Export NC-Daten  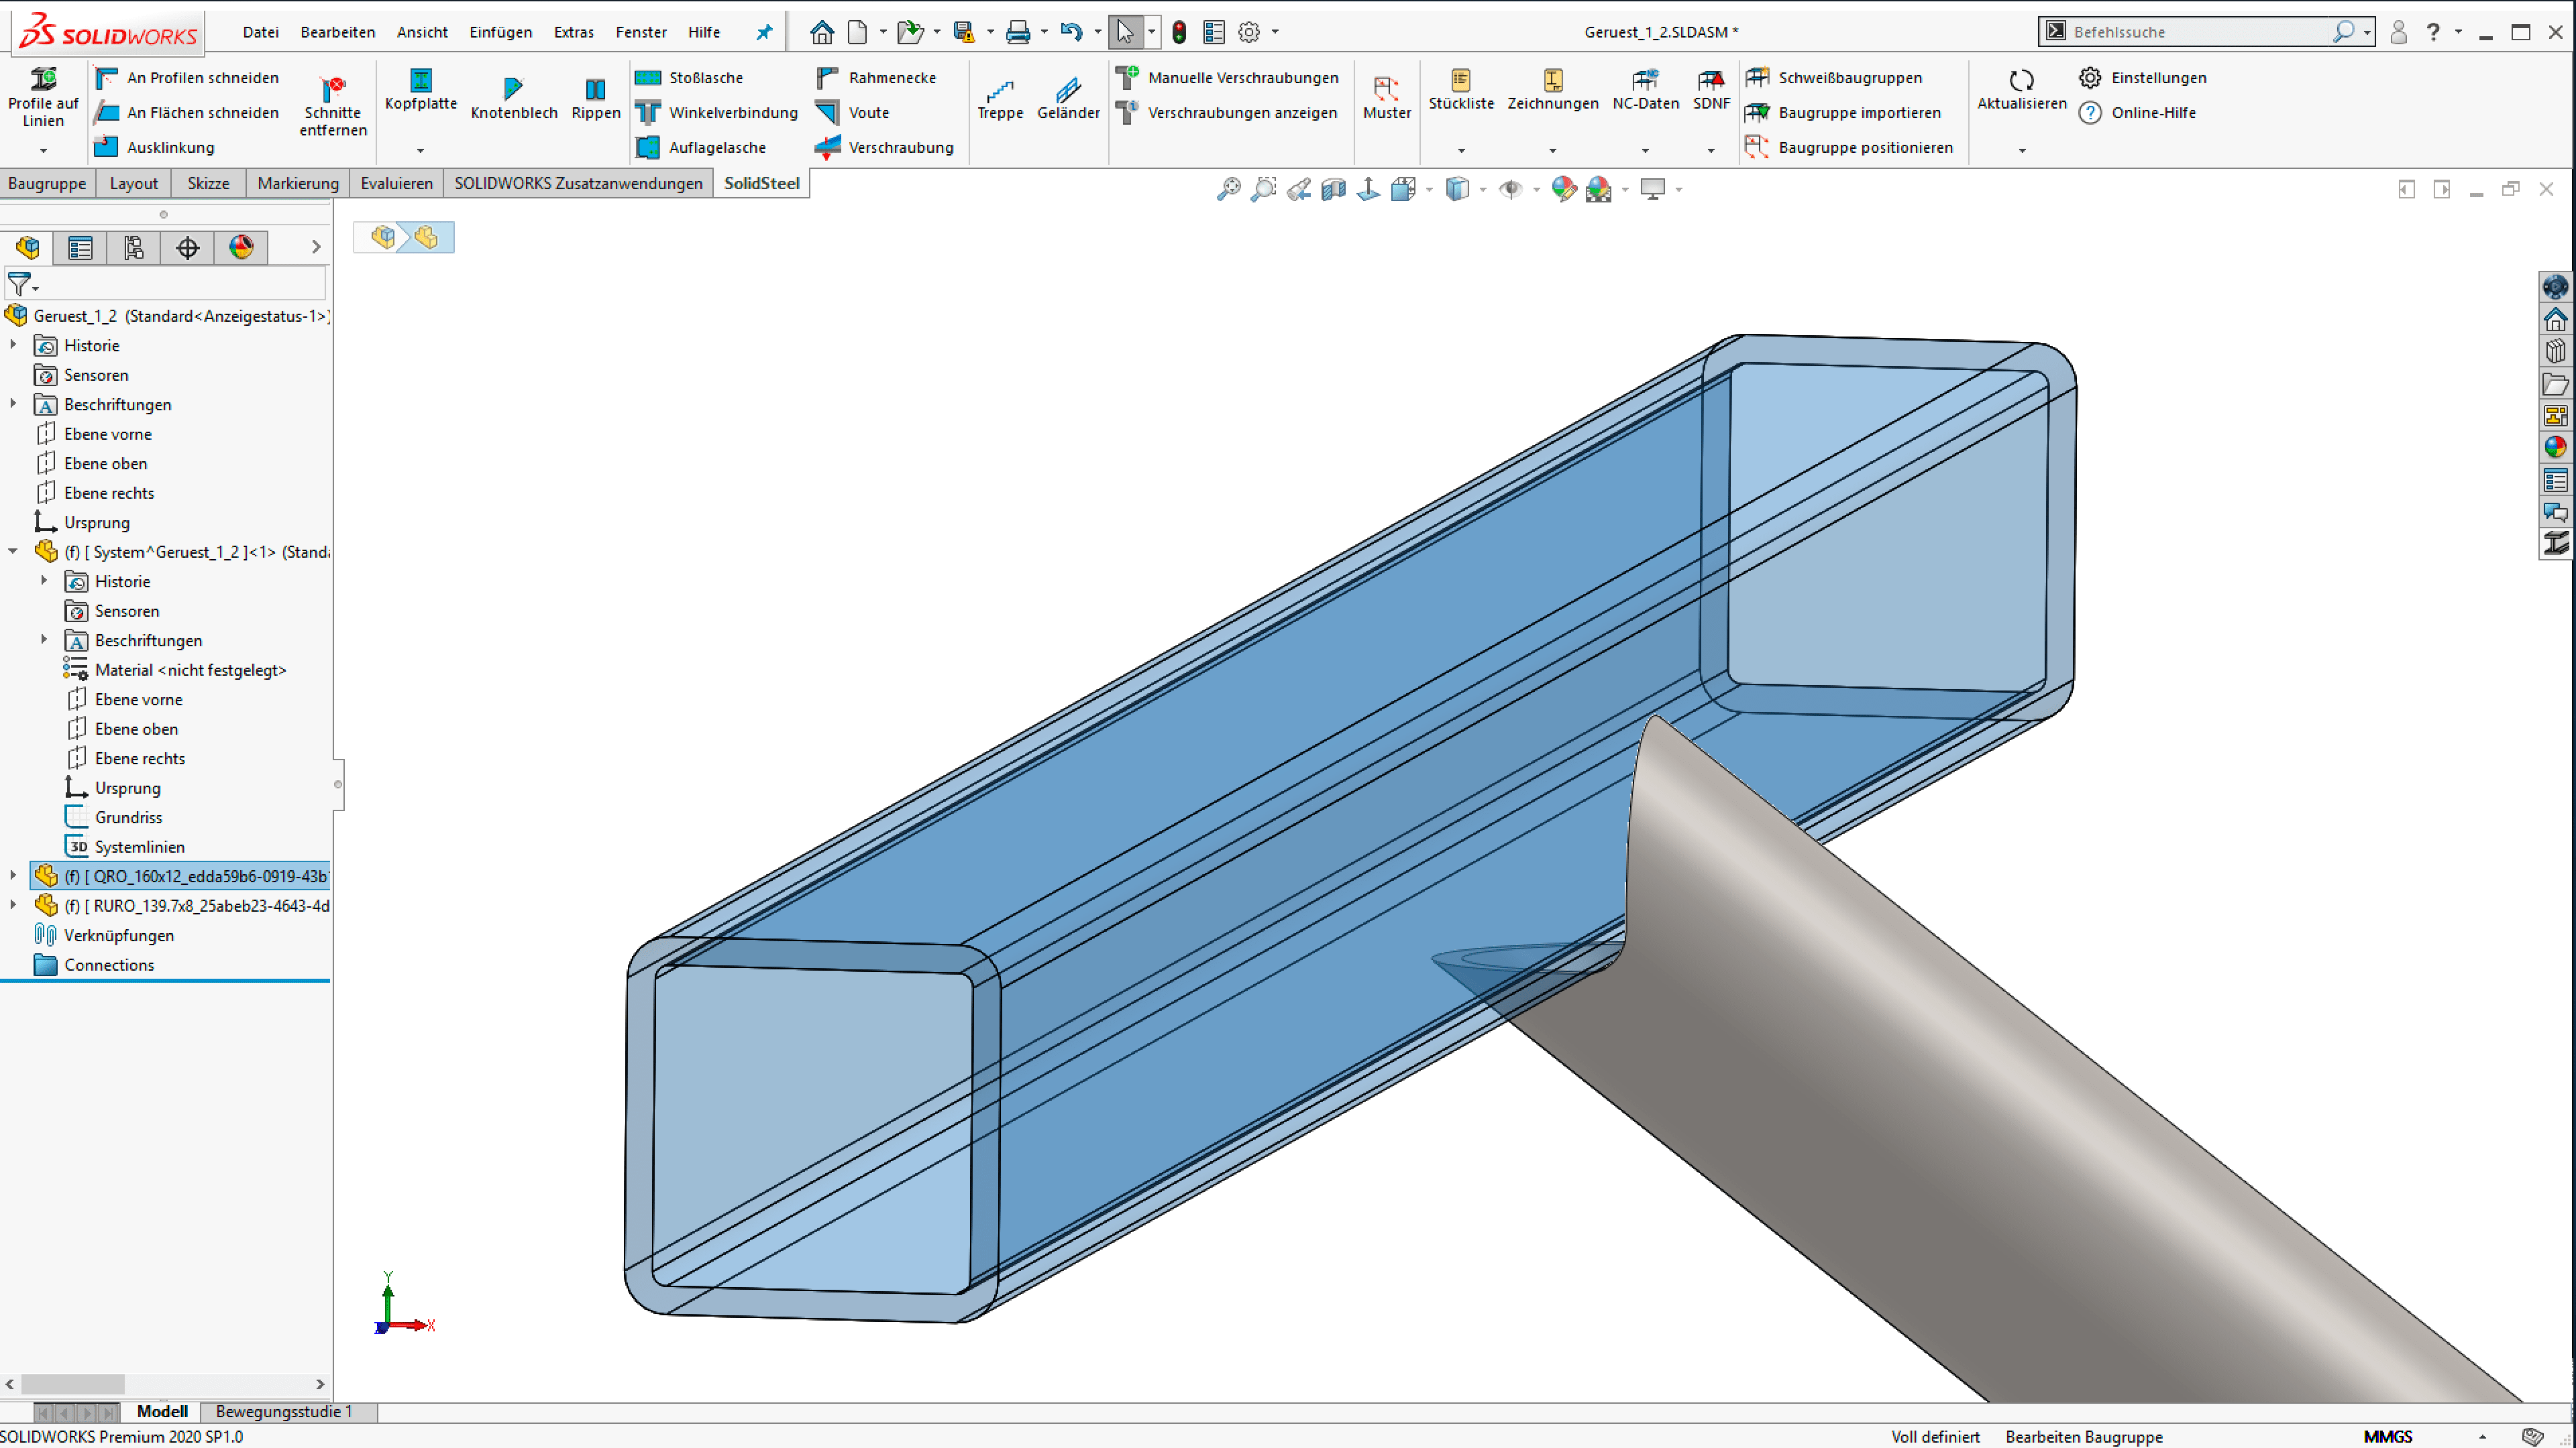(x=1645, y=89)
